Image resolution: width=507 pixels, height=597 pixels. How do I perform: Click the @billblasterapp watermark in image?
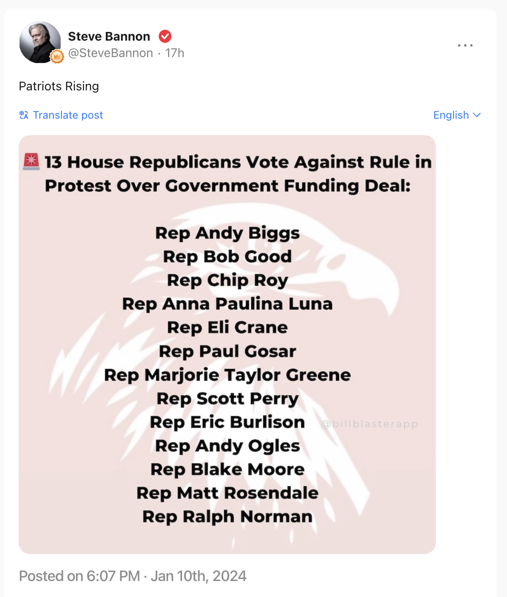click(x=369, y=424)
